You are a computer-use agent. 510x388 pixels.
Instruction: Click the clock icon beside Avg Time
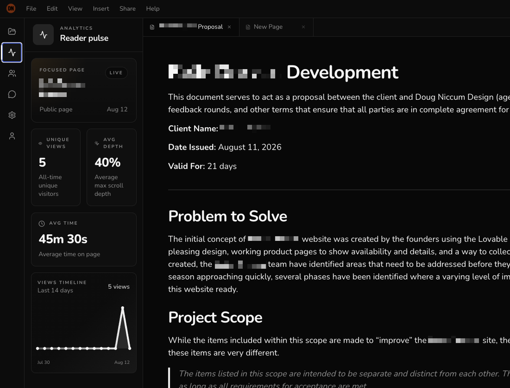click(x=42, y=223)
